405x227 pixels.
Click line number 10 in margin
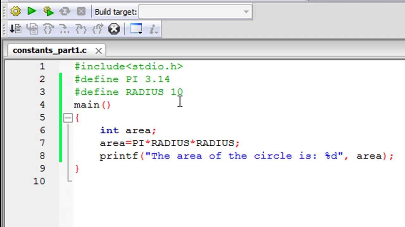click(39, 181)
